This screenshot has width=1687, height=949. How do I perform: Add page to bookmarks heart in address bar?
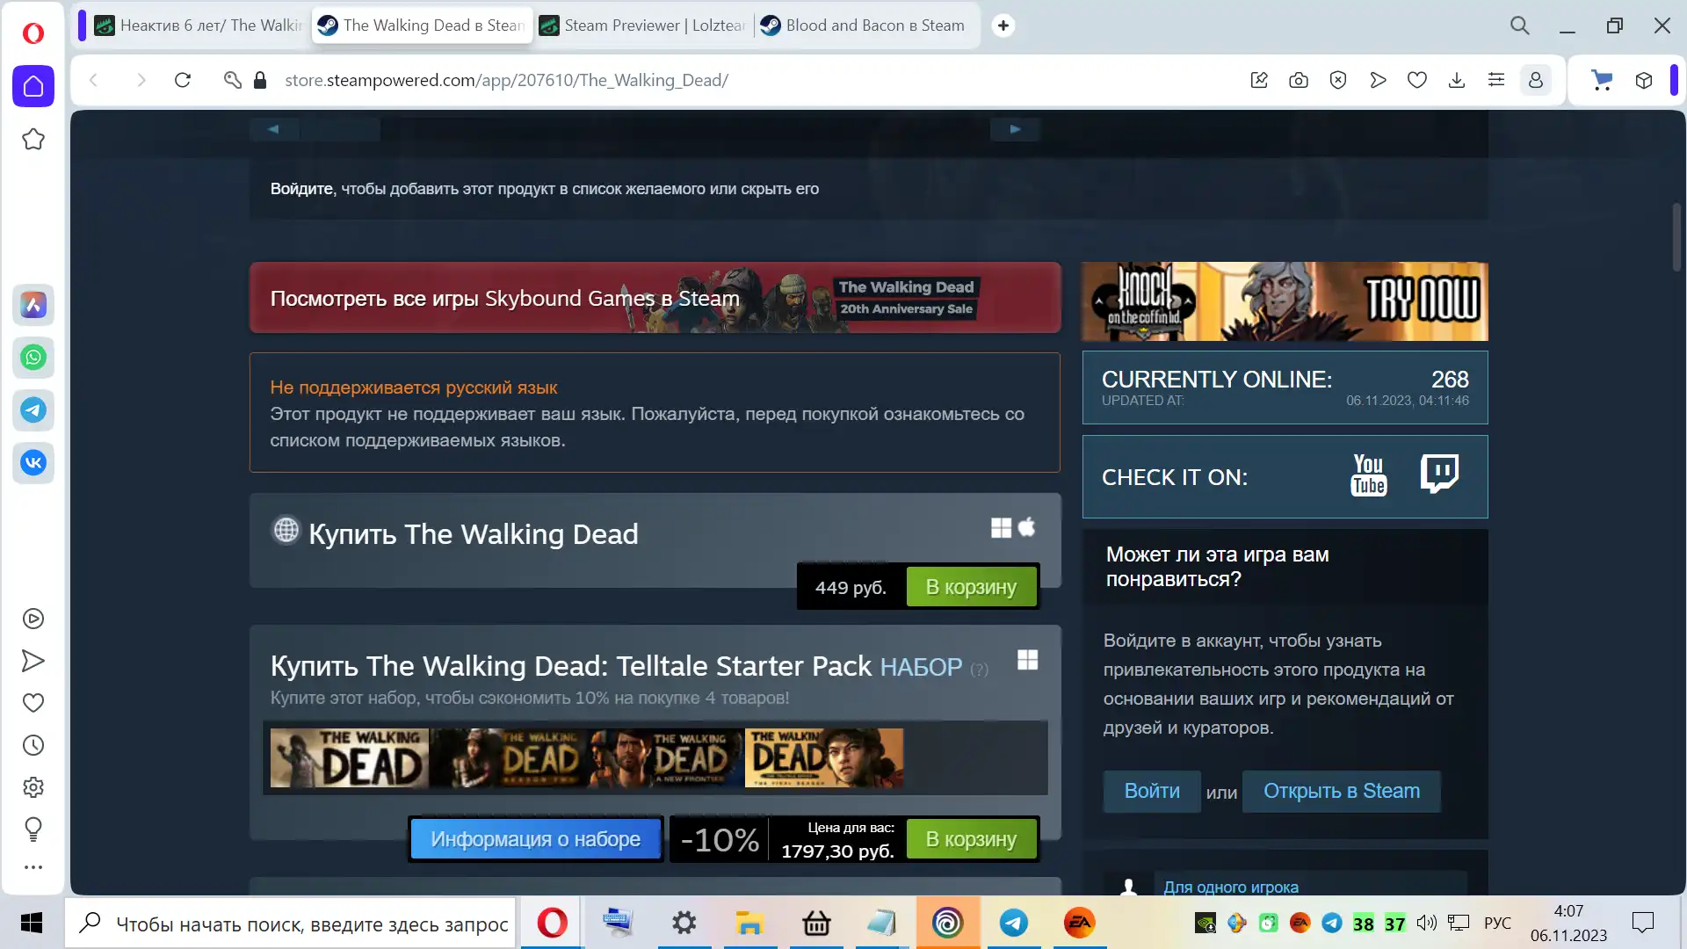point(1417,80)
